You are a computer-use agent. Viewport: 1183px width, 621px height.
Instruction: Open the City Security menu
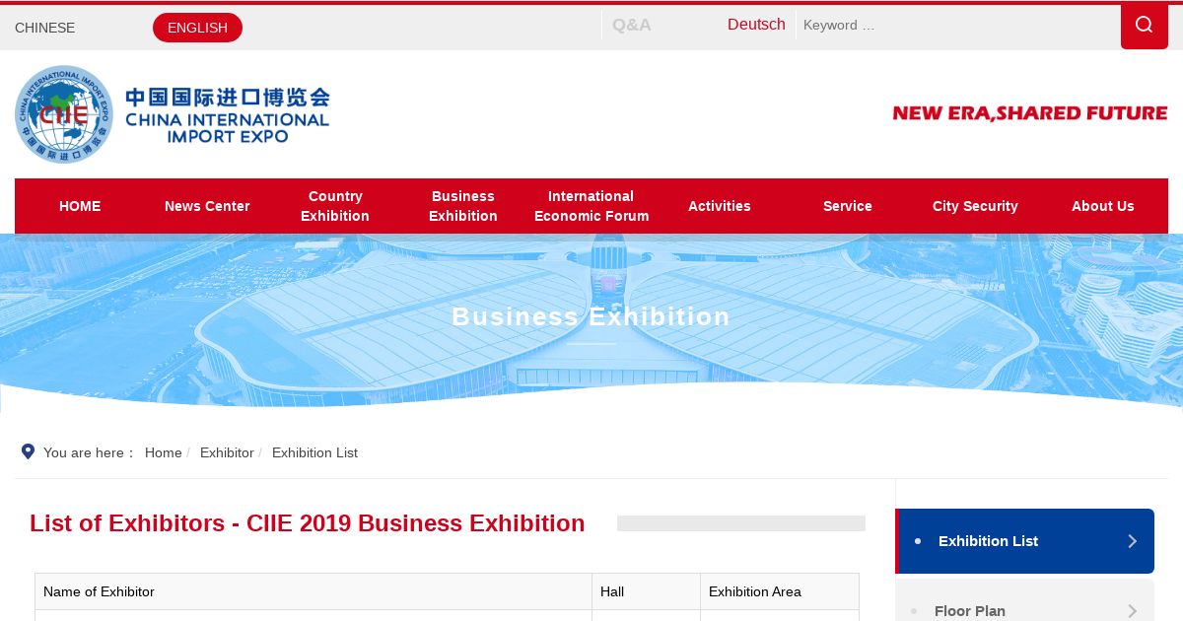[975, 206]
